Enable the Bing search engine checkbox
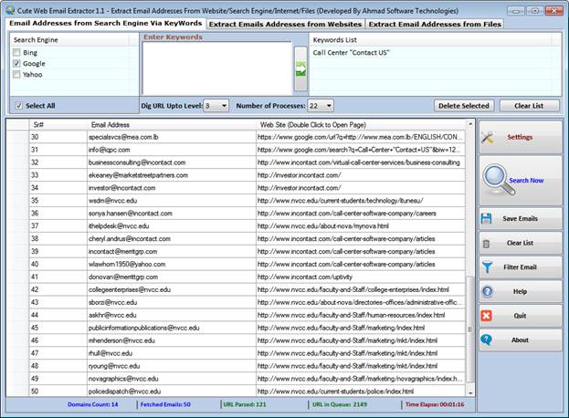569x418 pixels. click(x=17, y=53)
